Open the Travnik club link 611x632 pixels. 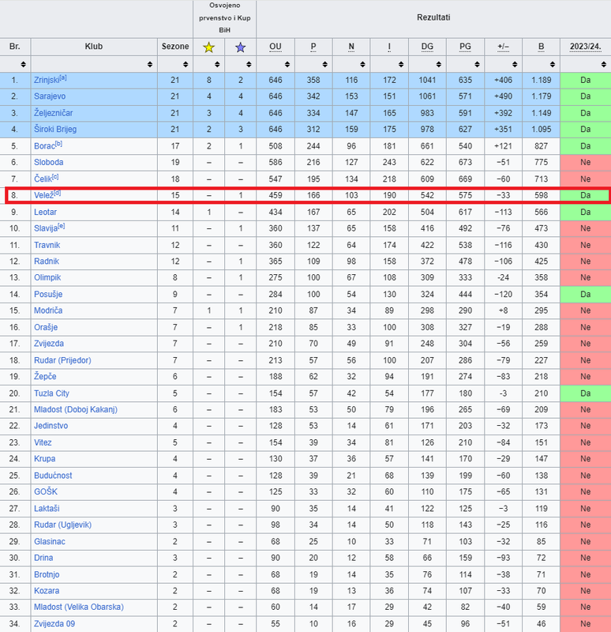47,245
